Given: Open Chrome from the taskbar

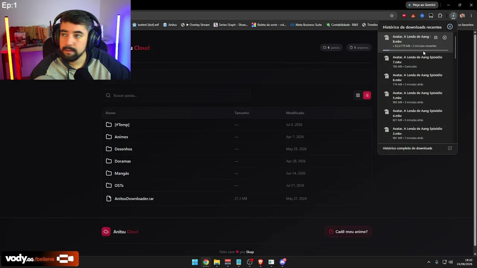Looking at the screenshot, I should [206, 262].
